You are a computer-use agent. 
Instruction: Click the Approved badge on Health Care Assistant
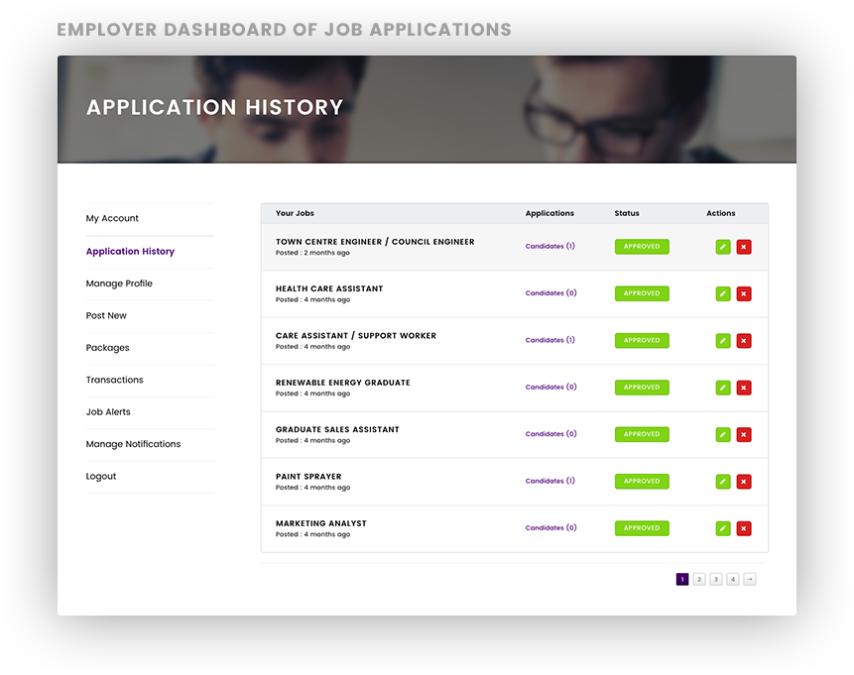642,293
